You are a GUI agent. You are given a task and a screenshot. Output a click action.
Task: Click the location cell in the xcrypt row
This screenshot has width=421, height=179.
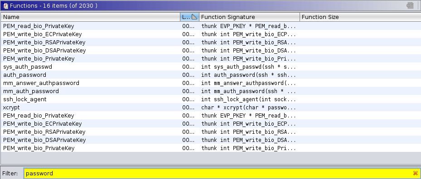click(189, 108)
